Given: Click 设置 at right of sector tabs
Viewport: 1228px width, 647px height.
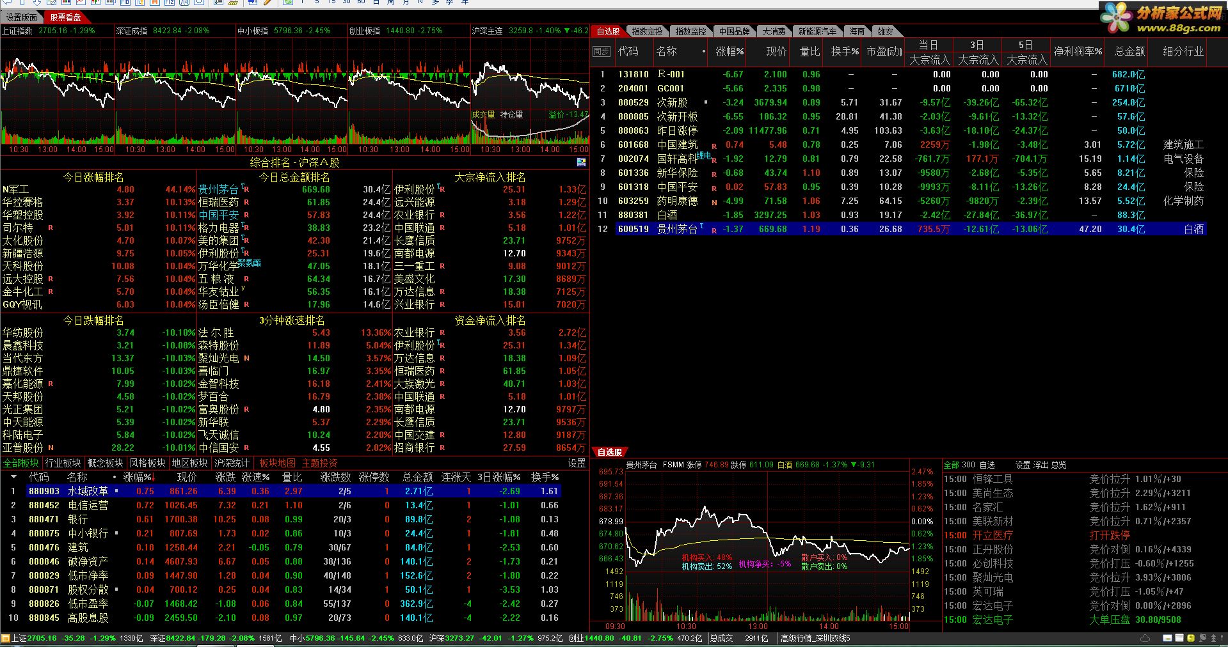Looking at the screenshot, I should (577, 463).
